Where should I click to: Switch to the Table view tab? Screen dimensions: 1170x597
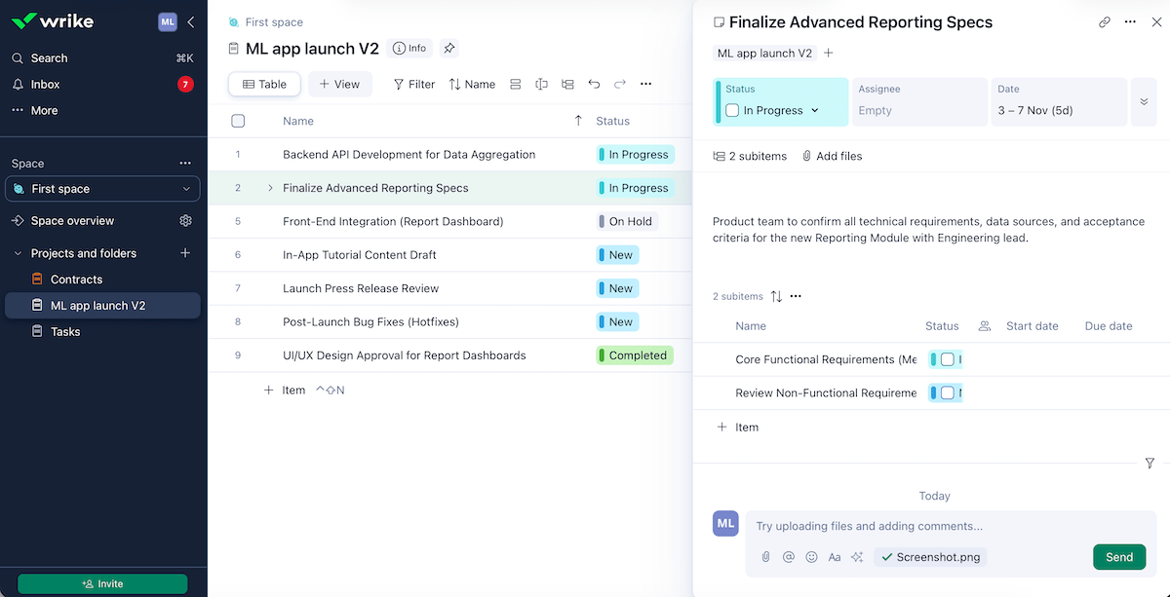(264, 85)
